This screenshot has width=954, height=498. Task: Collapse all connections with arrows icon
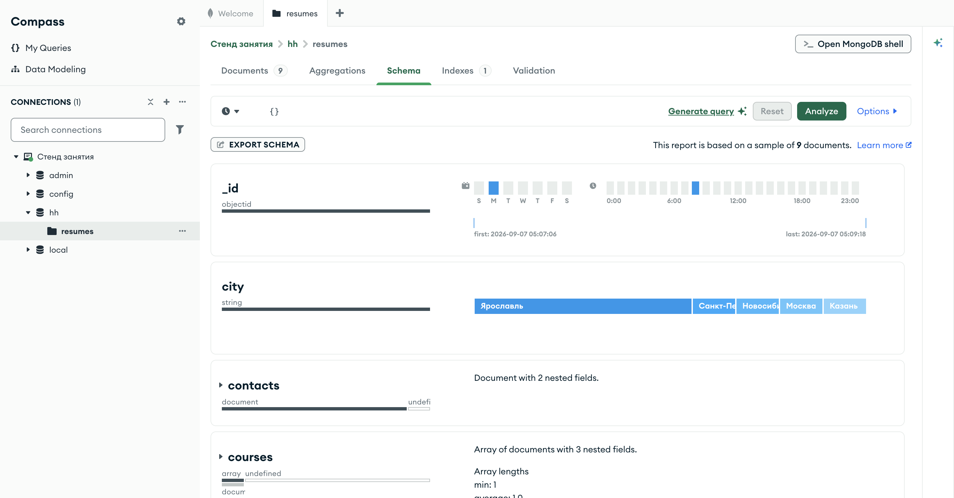(150, 102)
